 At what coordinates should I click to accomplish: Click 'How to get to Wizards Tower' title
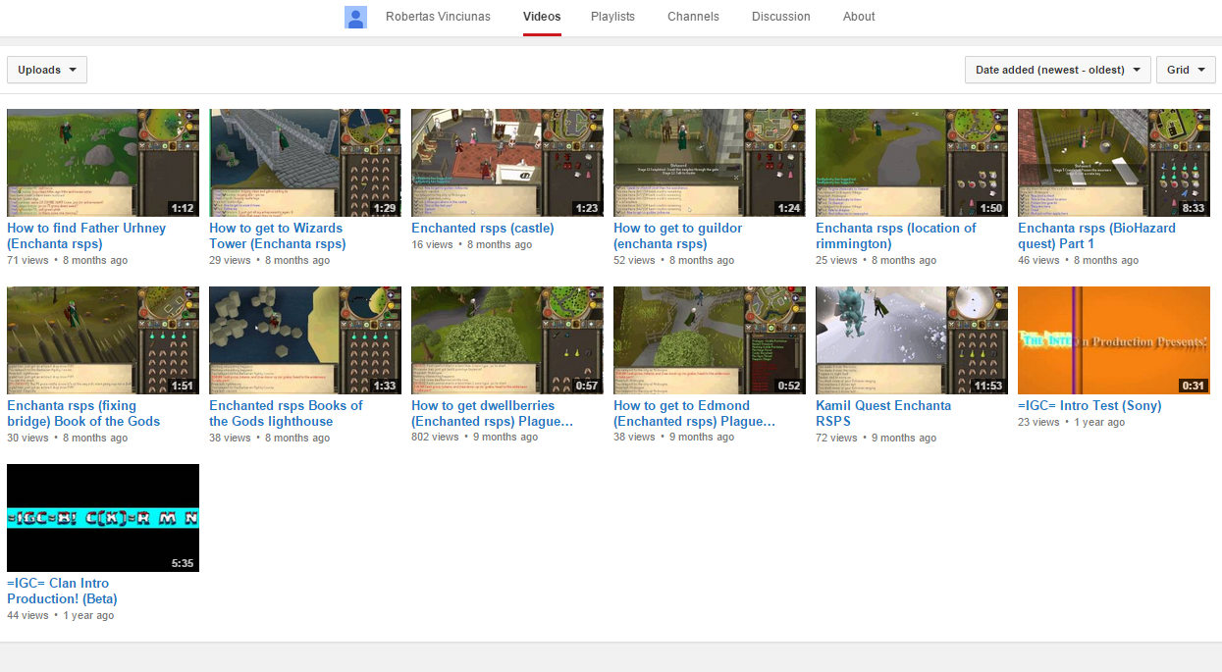(x=278, y=235)
